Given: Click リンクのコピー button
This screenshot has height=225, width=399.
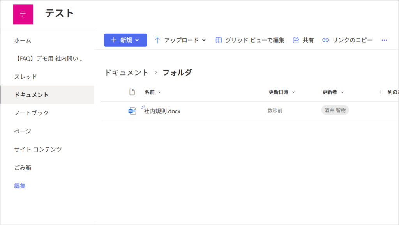Looking at the screenshot, I should click(347, 40).
